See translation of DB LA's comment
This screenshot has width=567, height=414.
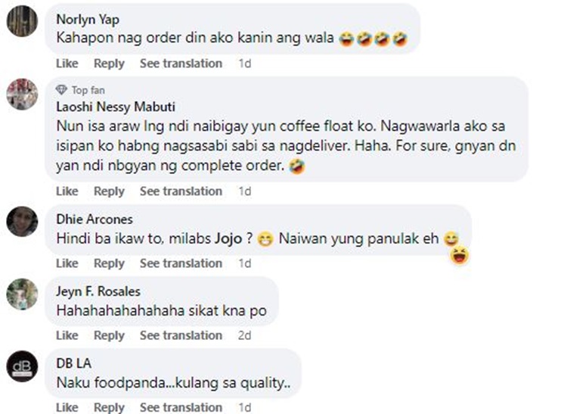[x=181, y=407]
